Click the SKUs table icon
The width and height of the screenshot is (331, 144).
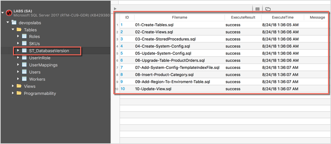point(24,44)
